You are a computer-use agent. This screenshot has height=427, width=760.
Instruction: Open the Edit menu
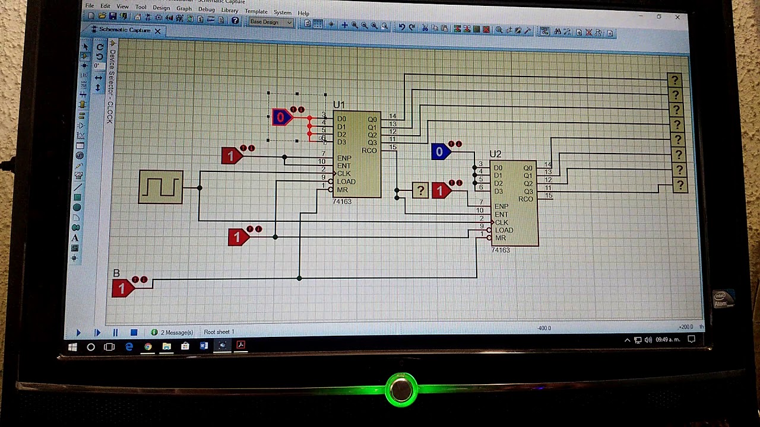point(105,7)
